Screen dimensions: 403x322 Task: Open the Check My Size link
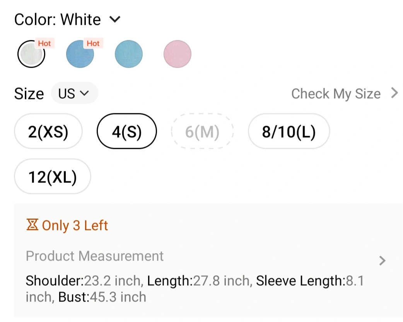(x=336, y=94)
